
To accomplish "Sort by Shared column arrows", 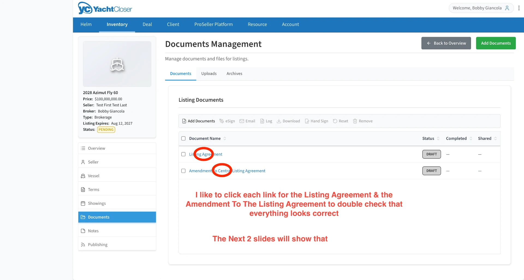I will (495, 139).
